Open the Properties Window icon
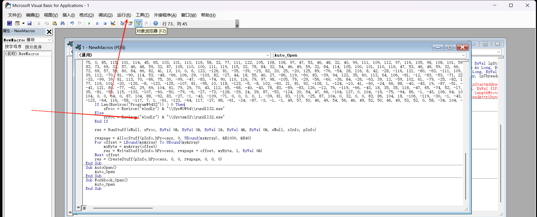This screenshot has height=217, width=537. point(130,24)
